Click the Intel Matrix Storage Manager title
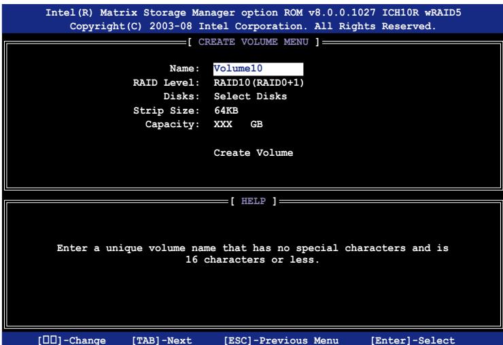503x345 pixels. tap(252, 10)
